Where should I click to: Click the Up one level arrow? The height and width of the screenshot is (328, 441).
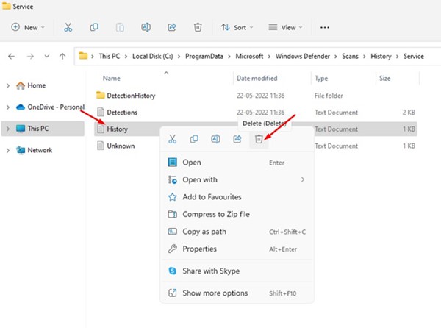[x=62, y=57]
